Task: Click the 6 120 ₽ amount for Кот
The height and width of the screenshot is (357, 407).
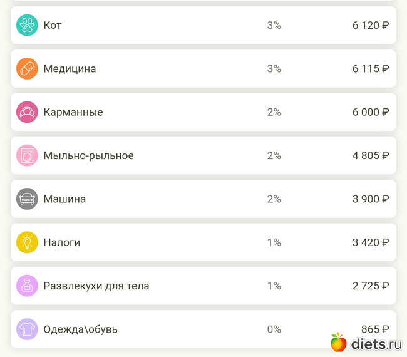Action: [x=370, y=26]
